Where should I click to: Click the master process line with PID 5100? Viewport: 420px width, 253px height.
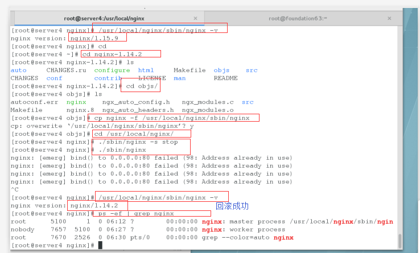tap(202, 222)
